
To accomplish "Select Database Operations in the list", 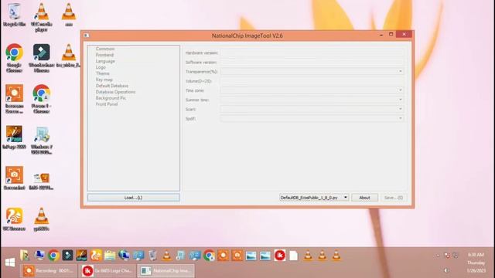I will pos(115,92).
